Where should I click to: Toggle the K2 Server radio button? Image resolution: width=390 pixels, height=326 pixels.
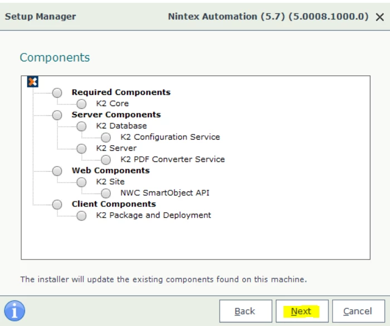click(82, 148)
